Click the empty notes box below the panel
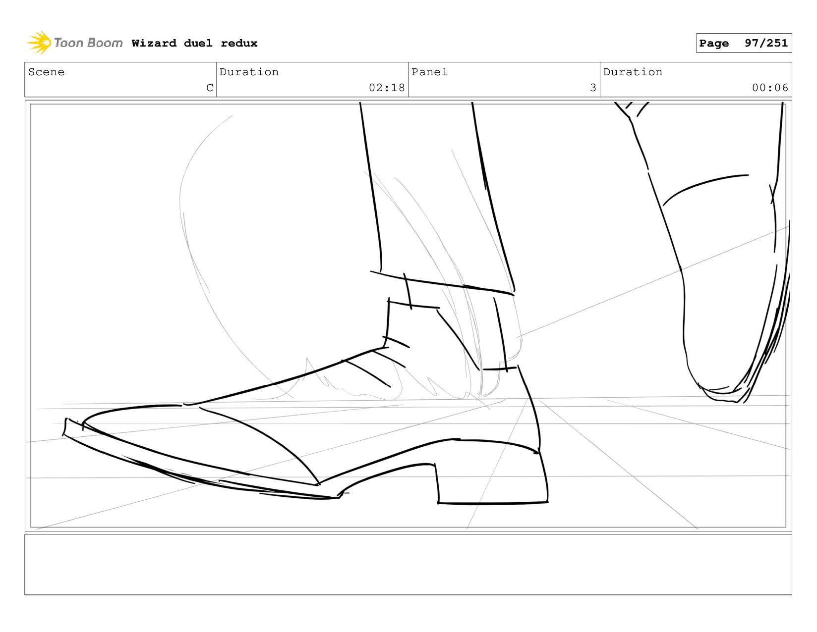The width and height of the screenshot is (817, 632). [408, 564]
